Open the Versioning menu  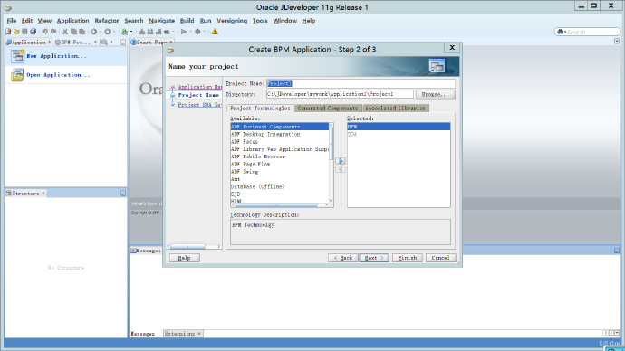(x=232, y=20)
